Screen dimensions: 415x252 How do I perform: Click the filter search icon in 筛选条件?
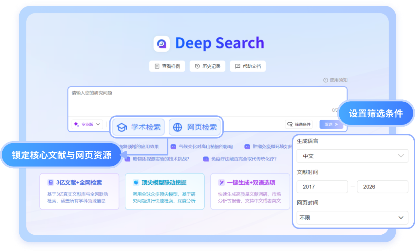pos(290,124)
